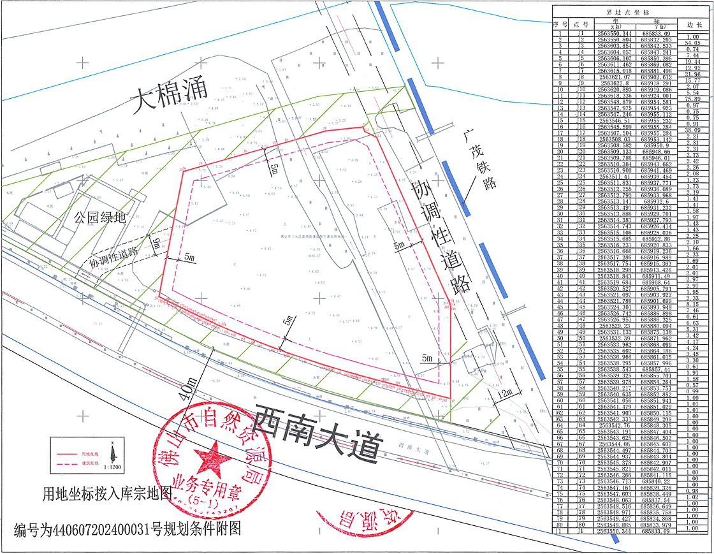Click y coordinate 685902.612 for J8

click(656, 77)
